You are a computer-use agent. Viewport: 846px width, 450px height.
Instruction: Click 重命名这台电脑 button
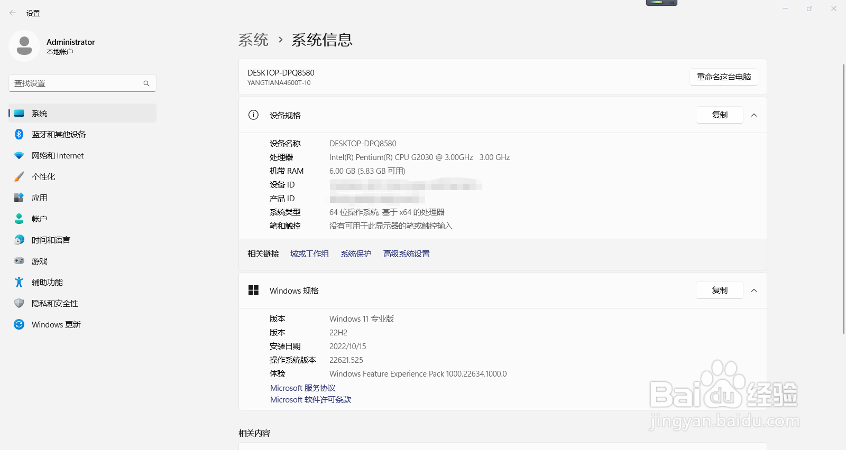click(724, 77)
